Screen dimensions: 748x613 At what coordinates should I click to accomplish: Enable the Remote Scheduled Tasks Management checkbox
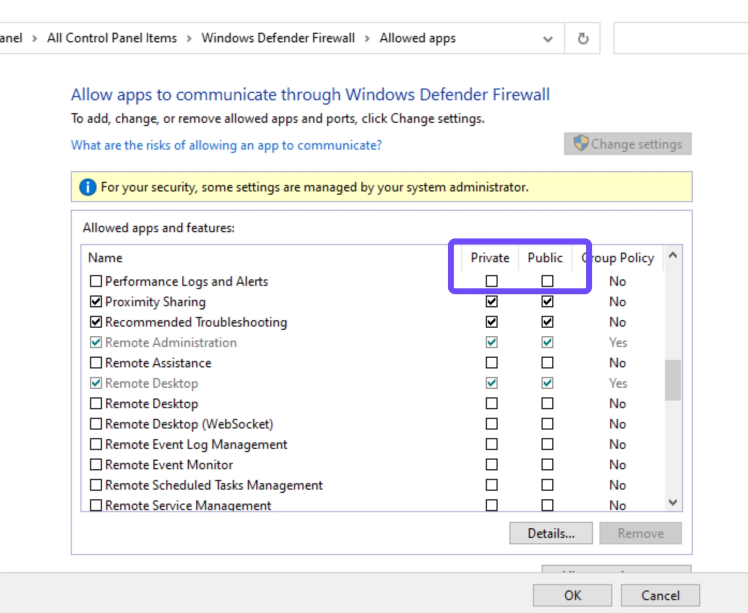click(x=96, y=485)
